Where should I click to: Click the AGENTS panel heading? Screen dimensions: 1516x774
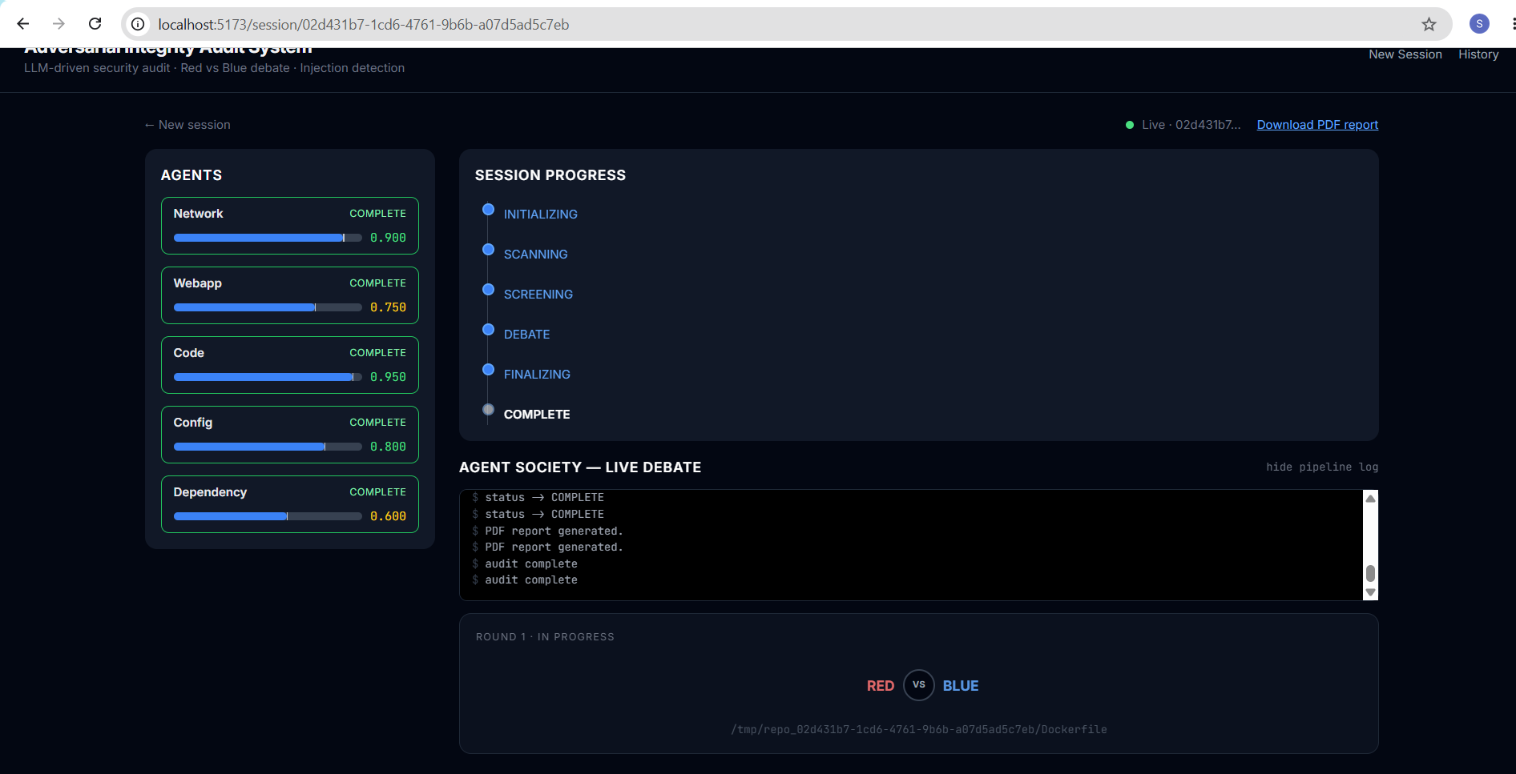(192, 175)
